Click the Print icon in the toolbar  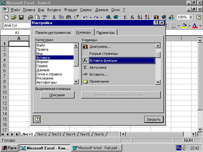coord(30,17)
